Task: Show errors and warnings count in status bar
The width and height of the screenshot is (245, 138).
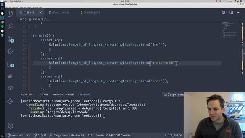Action: 40,135
